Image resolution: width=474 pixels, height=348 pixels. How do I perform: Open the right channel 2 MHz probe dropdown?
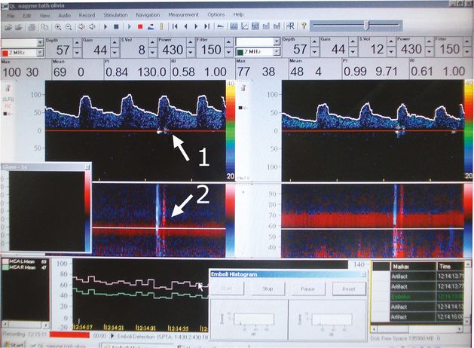click(x=277, y=51)
